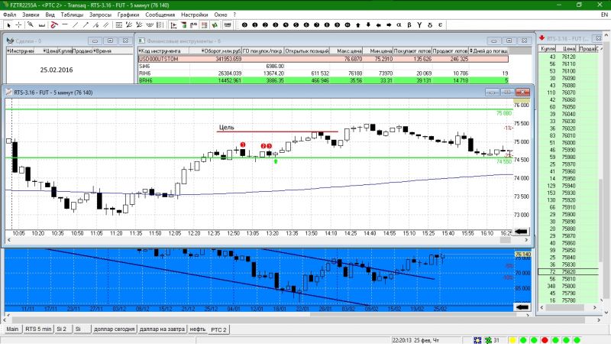The width and height of the screenshot is (611, 344).
Task: Click the RTS chart horizontal scrollbar thumb
Action: (x=506, y=240)
